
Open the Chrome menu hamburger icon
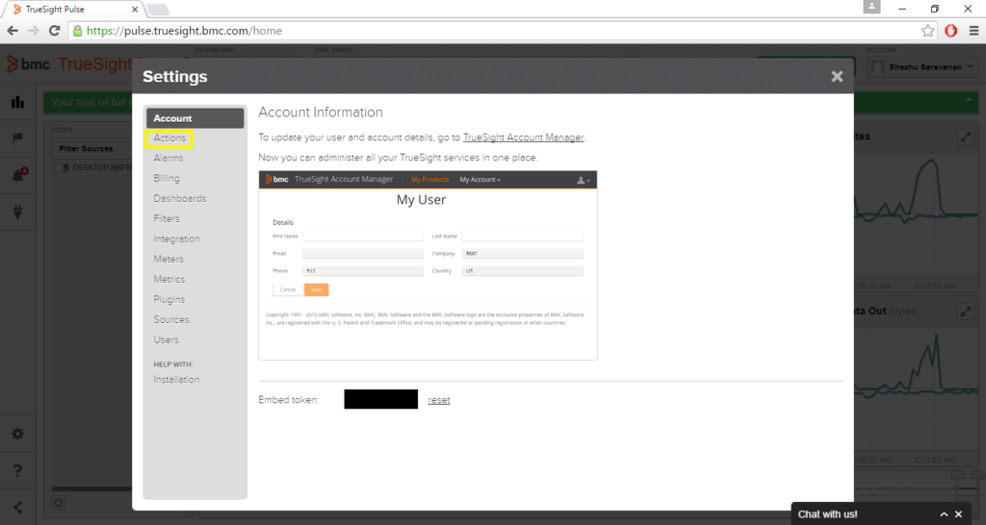tap(973, 31)
